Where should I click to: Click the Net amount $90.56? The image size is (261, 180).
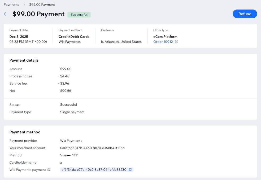tap(65, 90)
